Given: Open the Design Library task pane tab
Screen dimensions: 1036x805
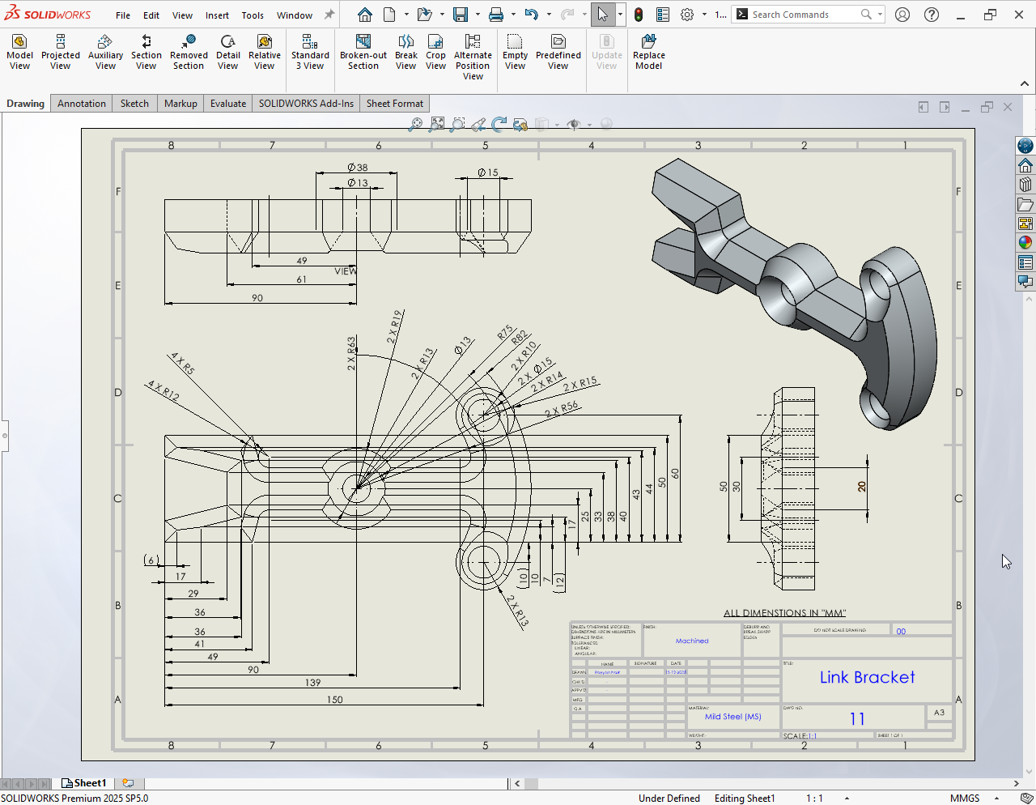Looking at the screenshot, I should coord(1025,185).
